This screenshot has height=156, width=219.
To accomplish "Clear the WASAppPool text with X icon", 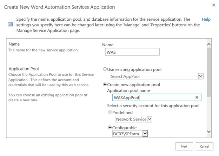I will click(197, 98).
